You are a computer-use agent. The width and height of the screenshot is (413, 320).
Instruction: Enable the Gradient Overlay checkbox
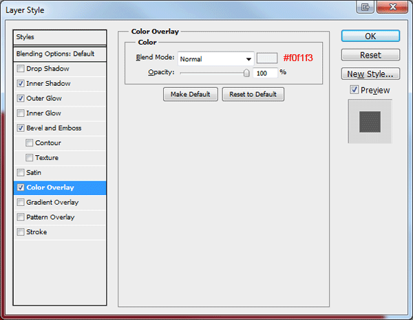point(21,203)
